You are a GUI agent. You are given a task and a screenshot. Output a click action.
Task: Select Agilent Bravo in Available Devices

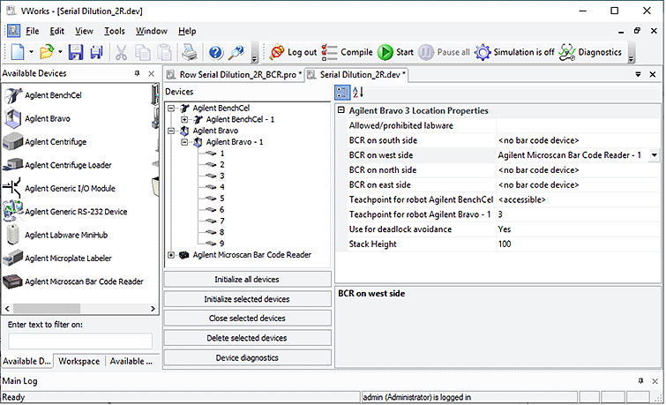(47, 118)
